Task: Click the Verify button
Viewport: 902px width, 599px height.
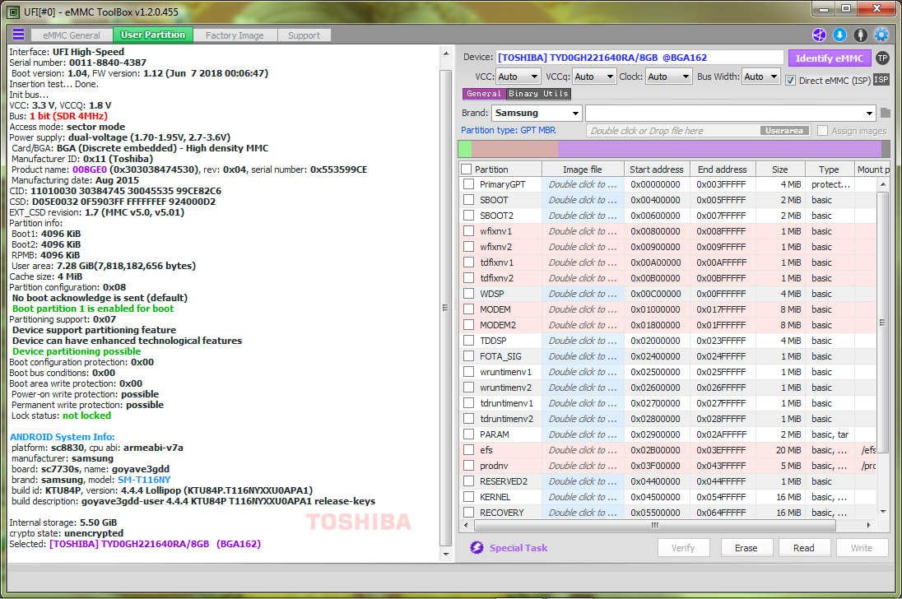Action: [x=683, y=548]
